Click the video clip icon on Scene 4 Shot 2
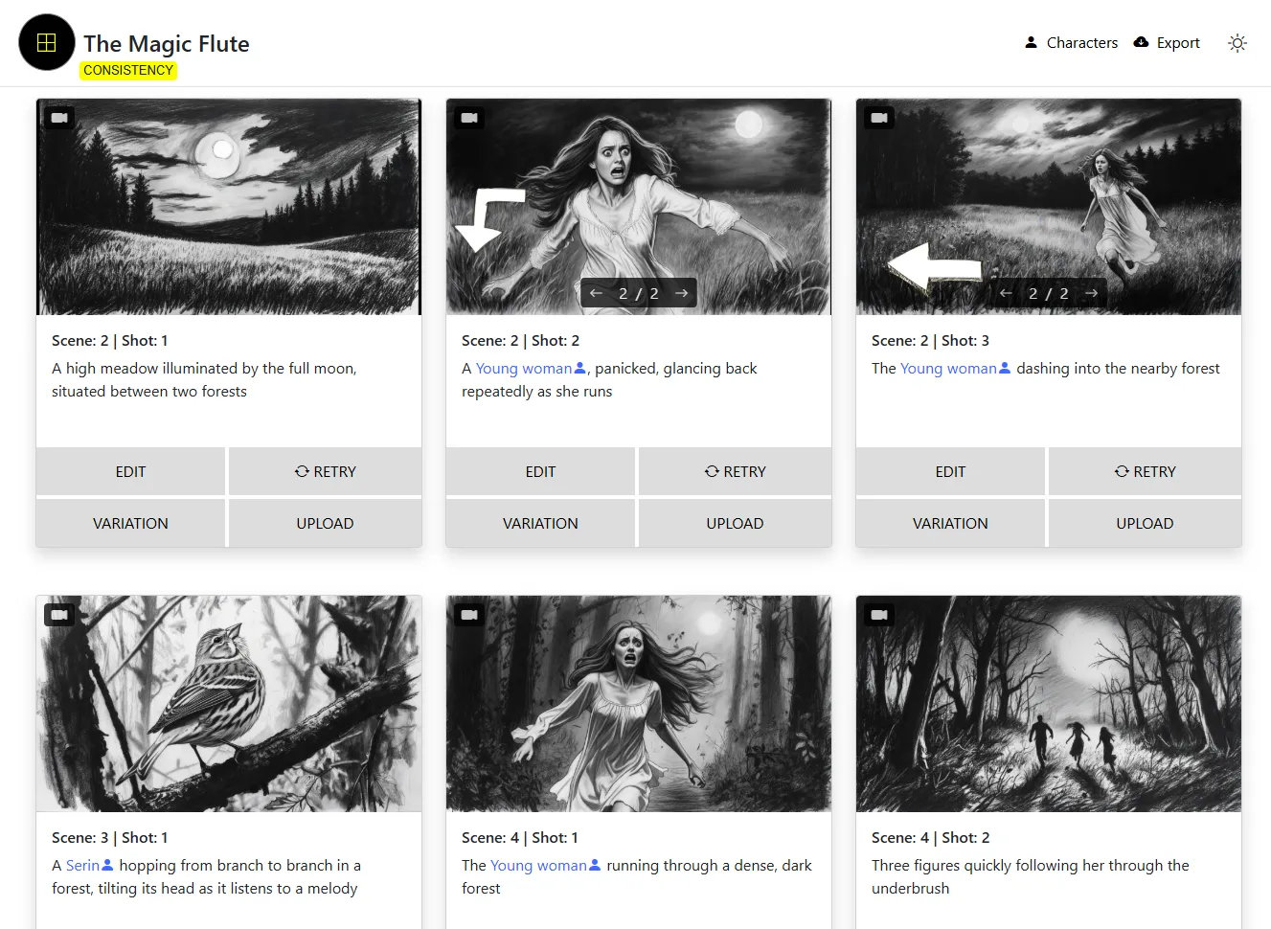 pos(878,614)
